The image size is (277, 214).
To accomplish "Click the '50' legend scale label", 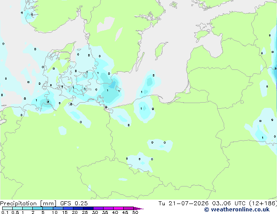I will tap(135, 212).
